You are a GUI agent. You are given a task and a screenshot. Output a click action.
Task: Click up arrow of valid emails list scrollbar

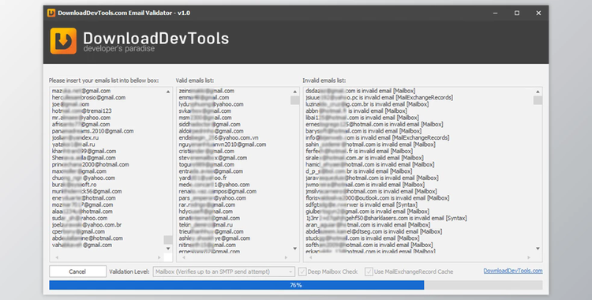295,92
